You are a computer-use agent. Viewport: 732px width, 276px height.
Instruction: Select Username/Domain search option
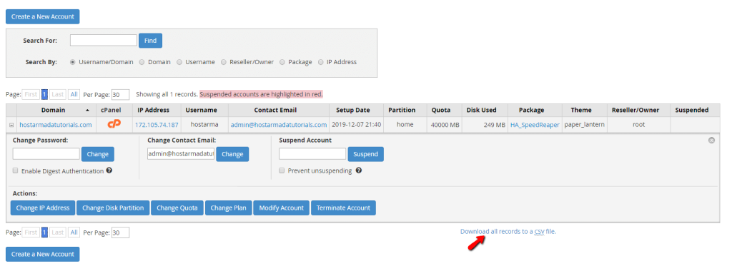(72, 62)
